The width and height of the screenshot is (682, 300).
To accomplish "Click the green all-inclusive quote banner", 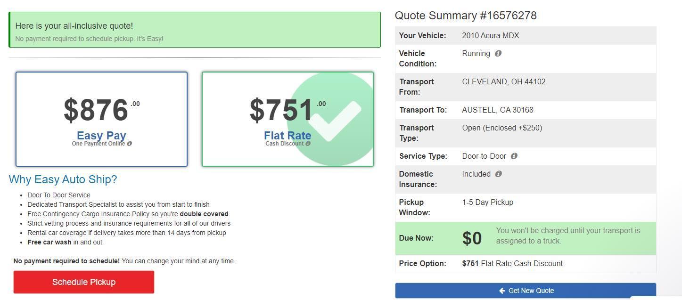I will [x=195, y=30].
